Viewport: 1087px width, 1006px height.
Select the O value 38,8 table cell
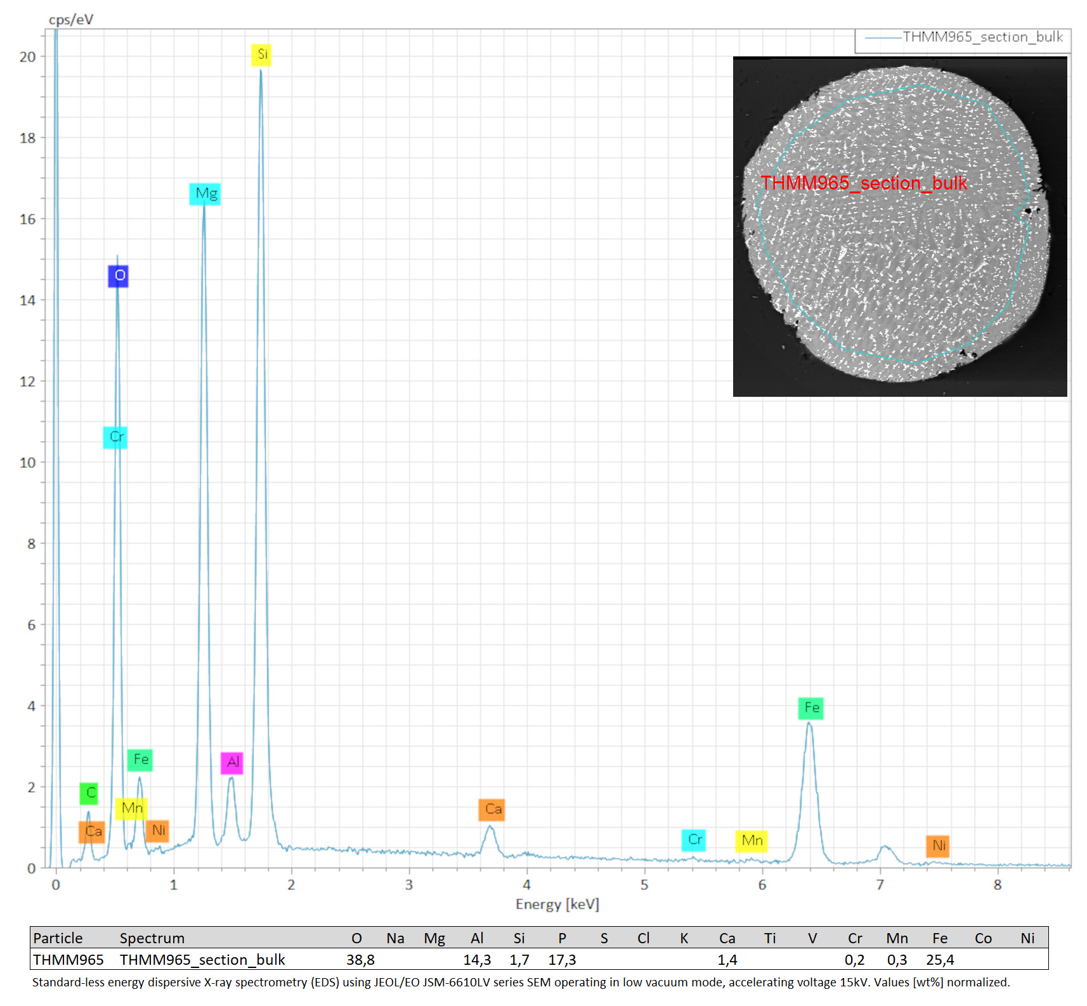click(x=360, y=960)
